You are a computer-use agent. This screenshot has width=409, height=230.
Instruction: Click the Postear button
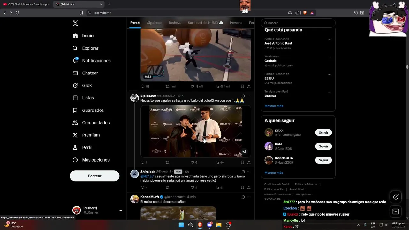pos(95,176)
